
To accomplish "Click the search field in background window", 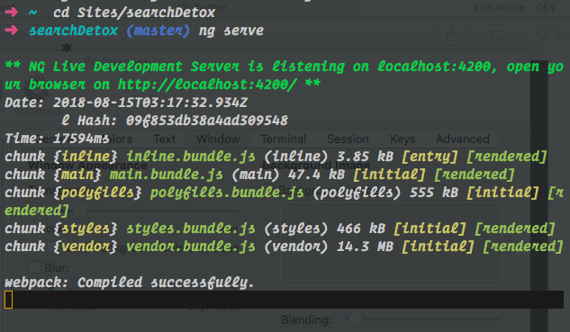I will coord(547,35).
